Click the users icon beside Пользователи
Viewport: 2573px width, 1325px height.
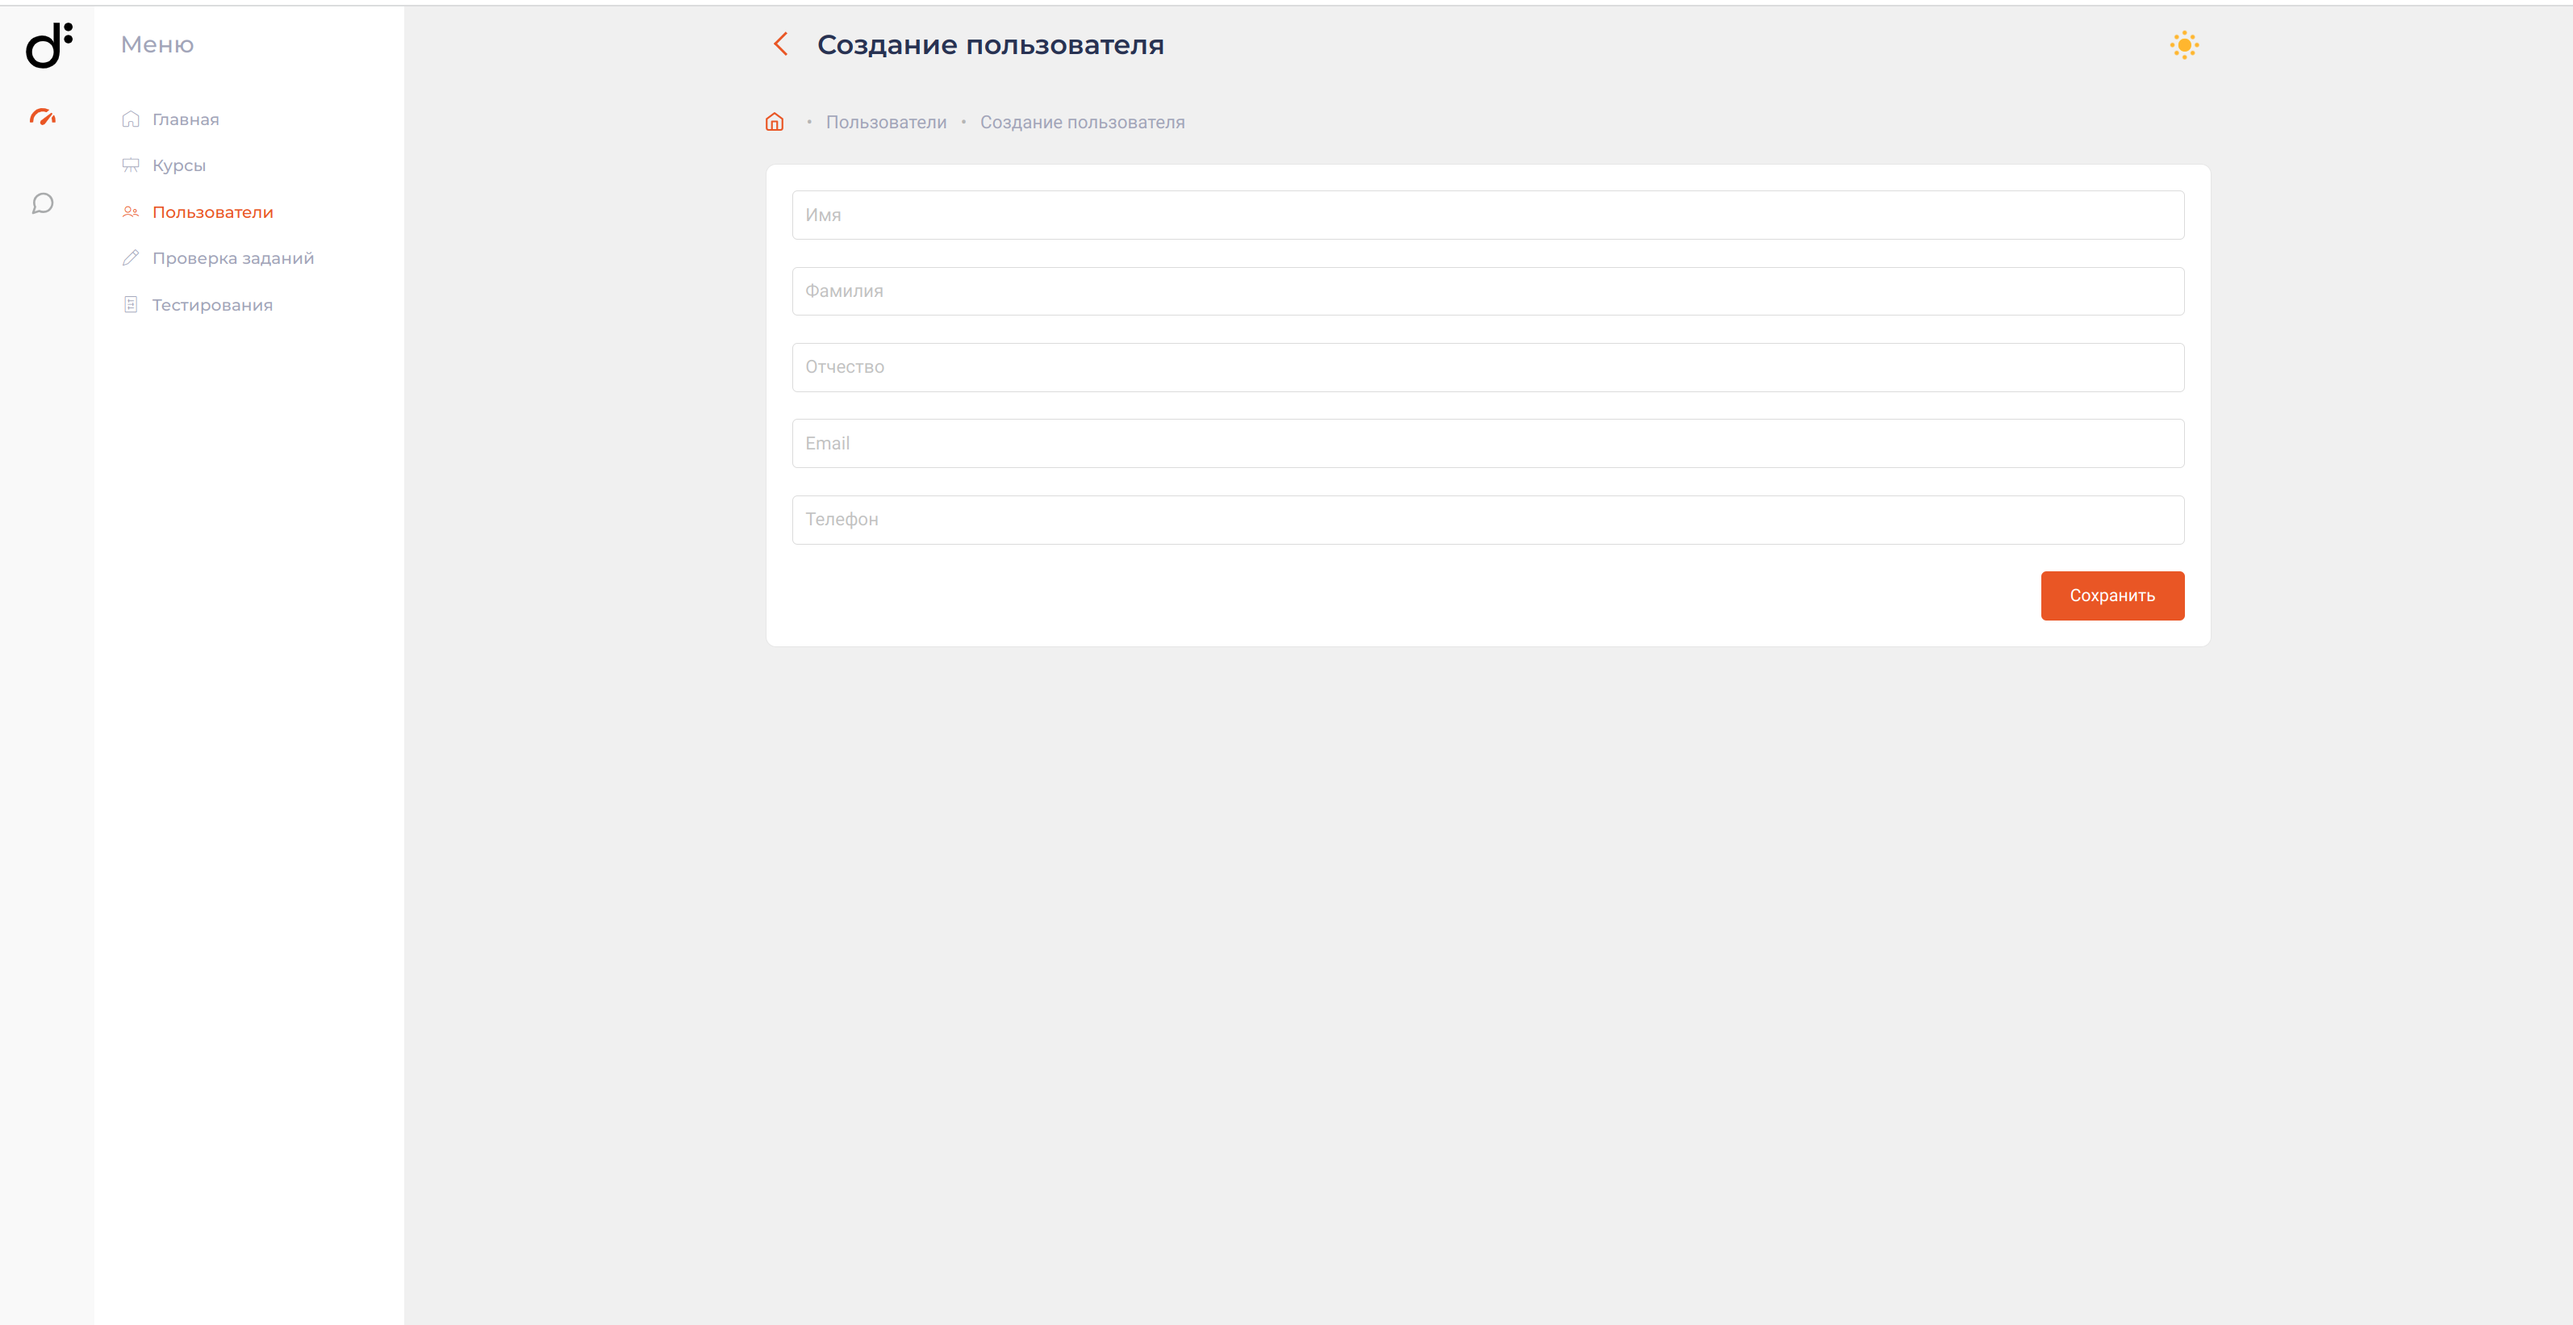click(131, 212)
